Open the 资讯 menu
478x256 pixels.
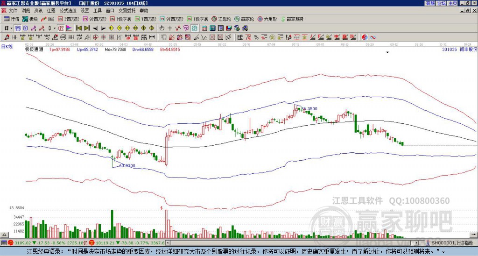(x=38, y=11)
